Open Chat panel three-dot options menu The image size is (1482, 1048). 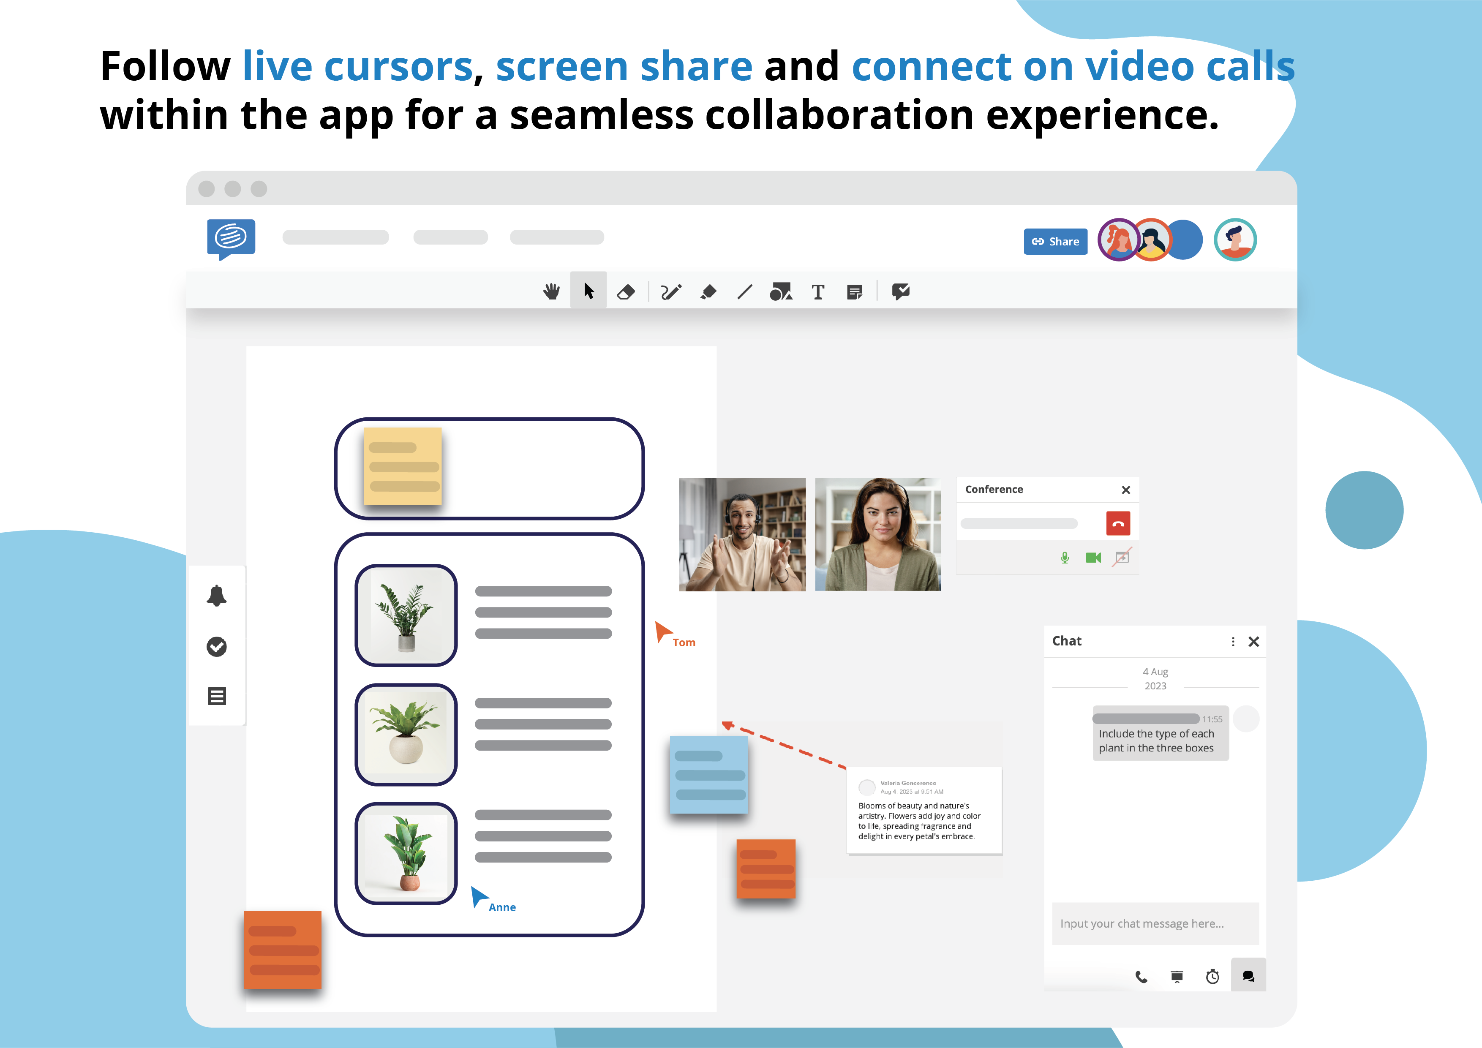(1233, 642)
